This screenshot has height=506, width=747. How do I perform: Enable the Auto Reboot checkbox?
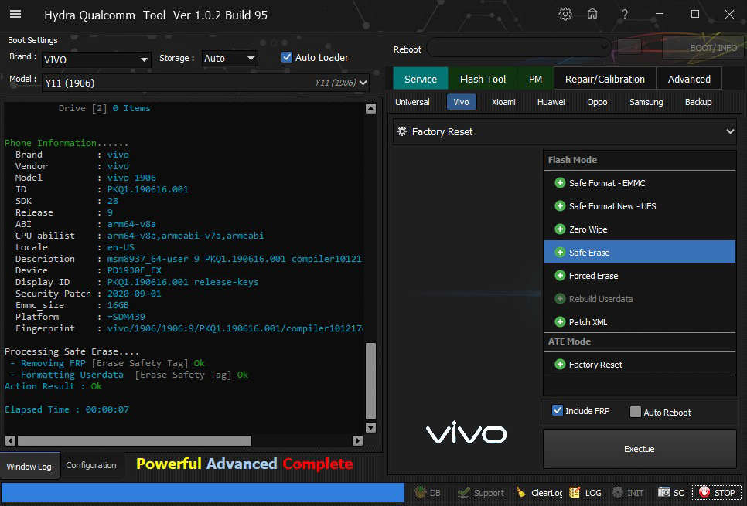click(636, 413)
